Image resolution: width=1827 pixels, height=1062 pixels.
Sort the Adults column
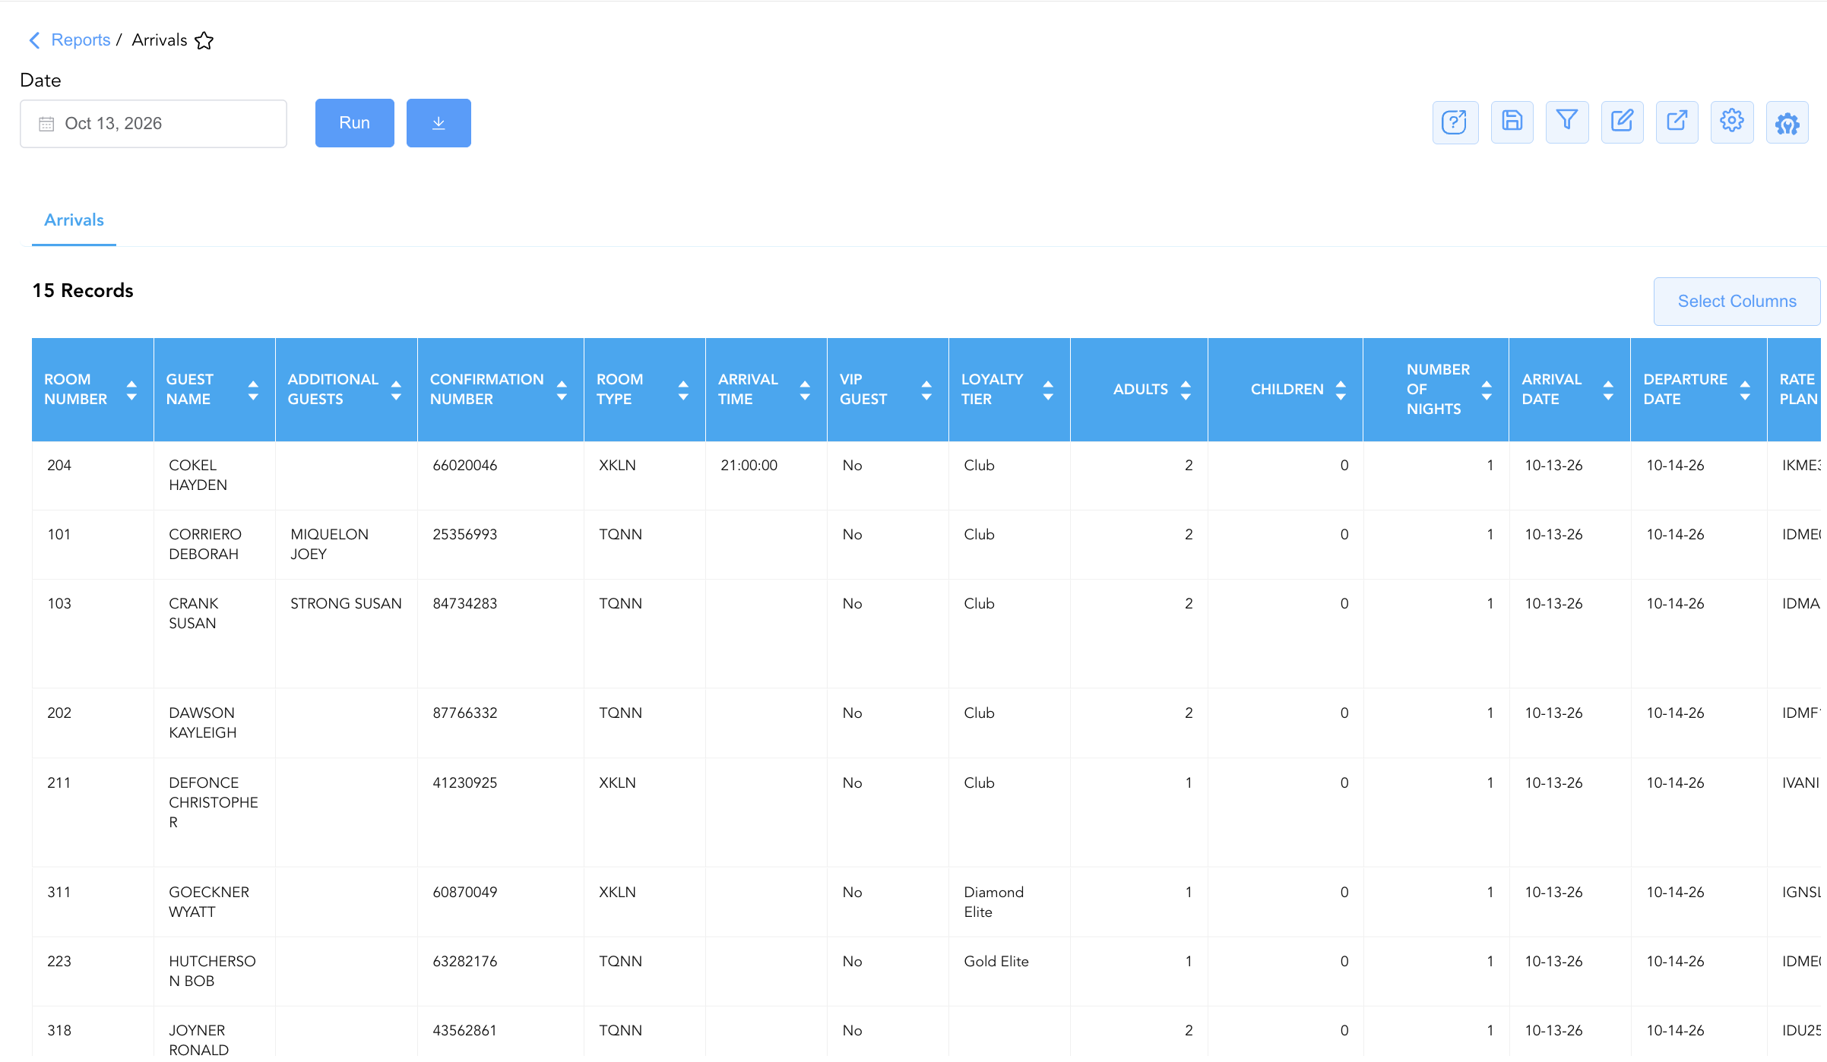coord(1186,390)
